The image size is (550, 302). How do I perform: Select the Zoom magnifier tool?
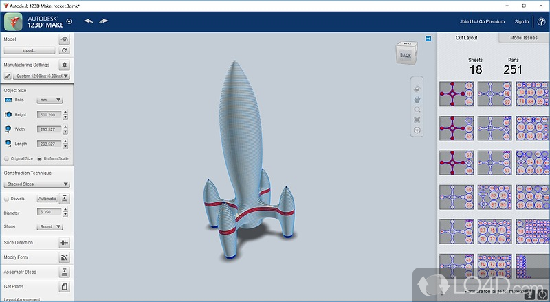(417, 109)
